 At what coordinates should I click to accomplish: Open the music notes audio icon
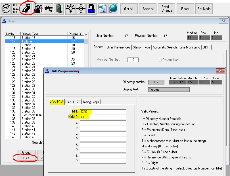[48, 9]
